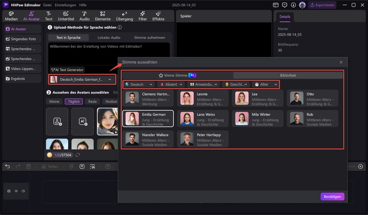Select the Leonie voice card
Image resolution: width=368 pixels, height=215 pixels.
pyautogui.click(x=203, y=98)
